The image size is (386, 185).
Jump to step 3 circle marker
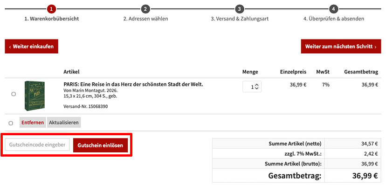(240, 9)
